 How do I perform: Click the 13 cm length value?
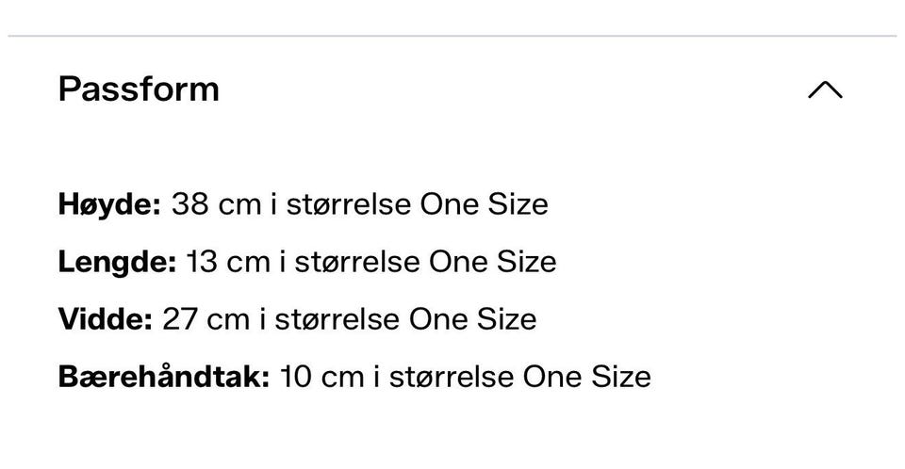(228, 263)
